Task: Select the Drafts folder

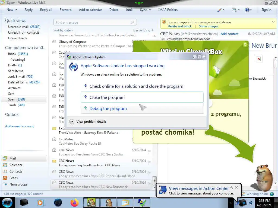Action: pos(15,65)
